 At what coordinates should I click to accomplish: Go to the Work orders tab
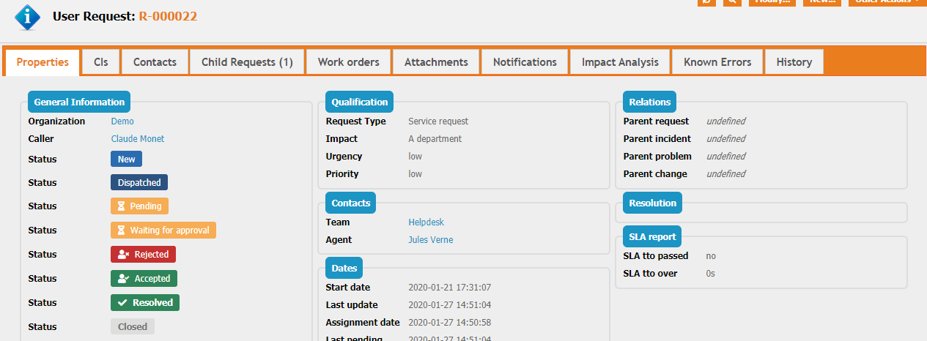(348, 62)
